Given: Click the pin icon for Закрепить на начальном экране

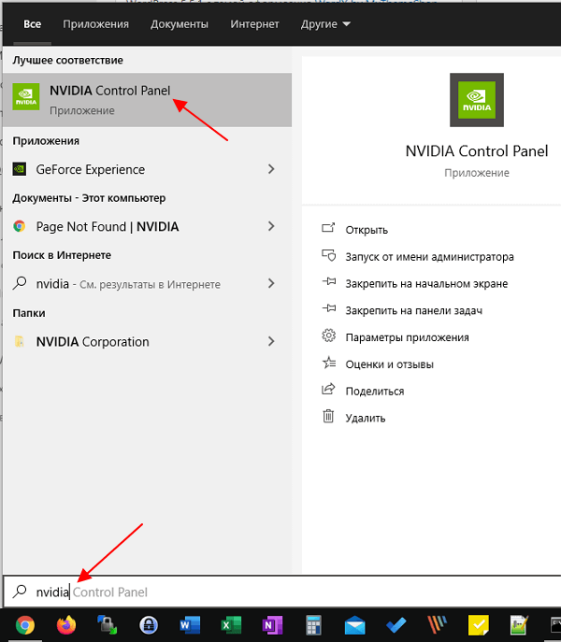Looking at the screenshot, I should 328,282.
